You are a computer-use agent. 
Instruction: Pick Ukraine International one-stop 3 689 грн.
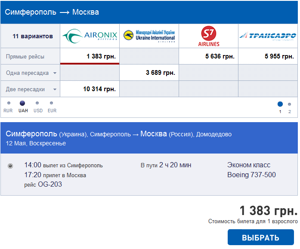[x=149, y=73]
